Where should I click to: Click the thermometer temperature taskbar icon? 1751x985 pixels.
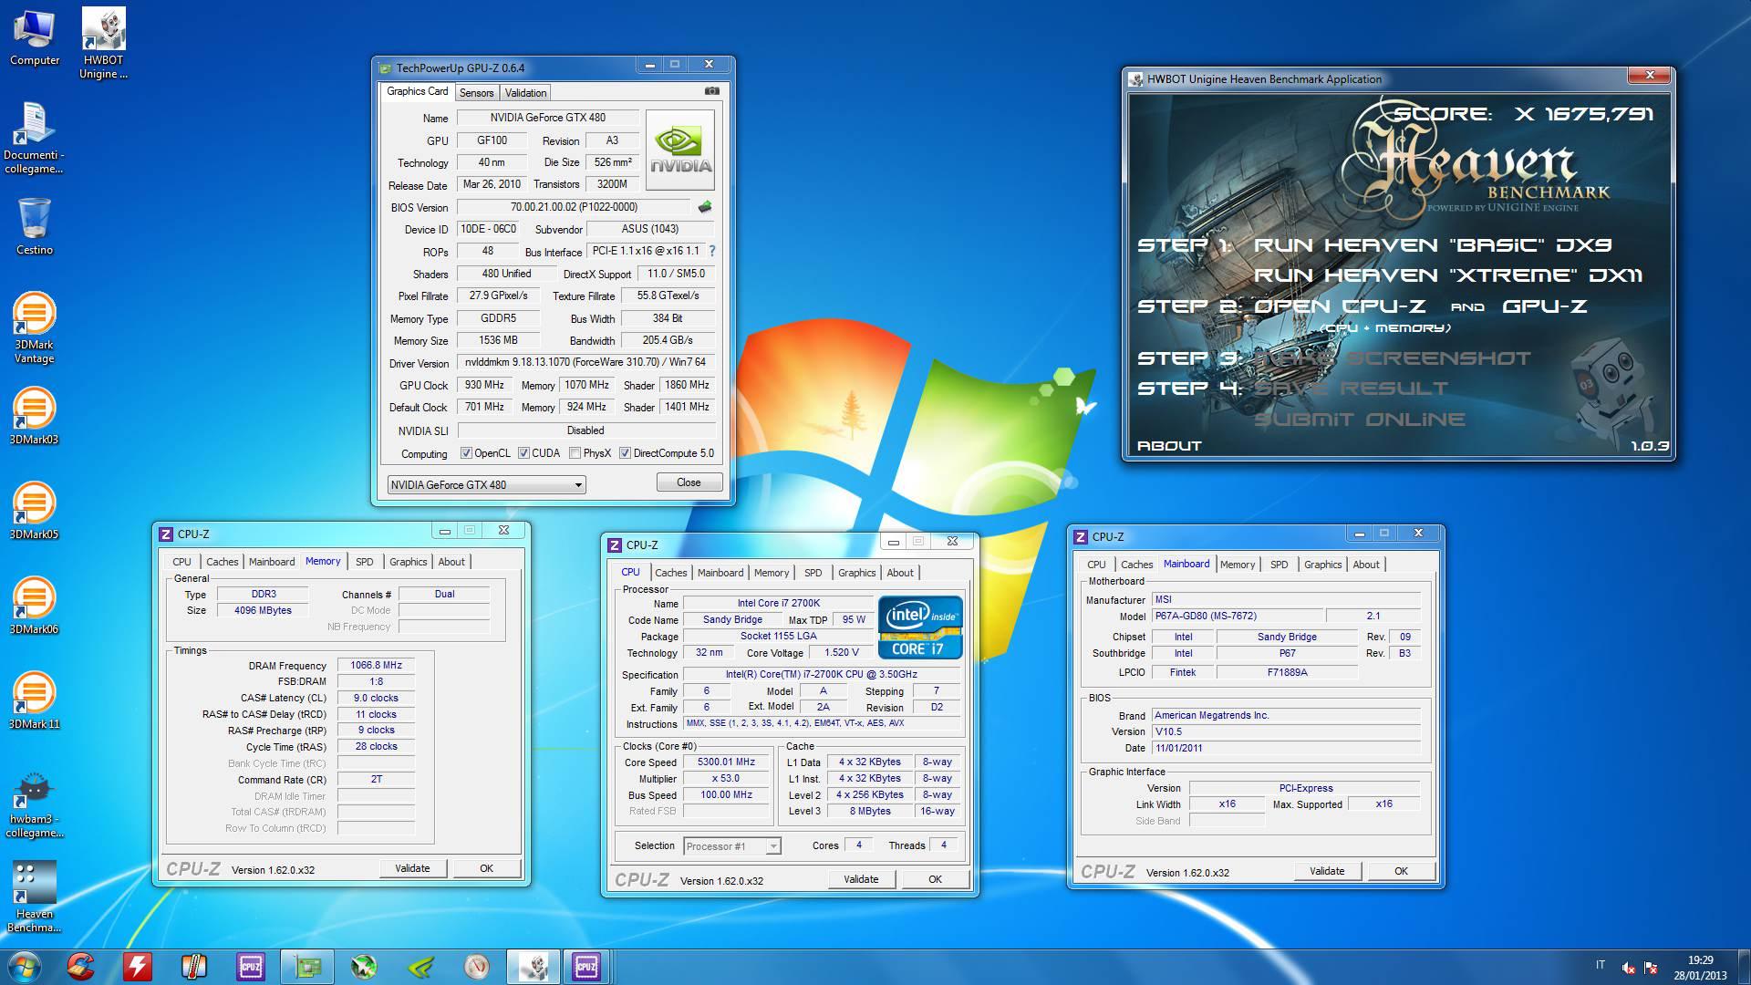tap(194, 967)
